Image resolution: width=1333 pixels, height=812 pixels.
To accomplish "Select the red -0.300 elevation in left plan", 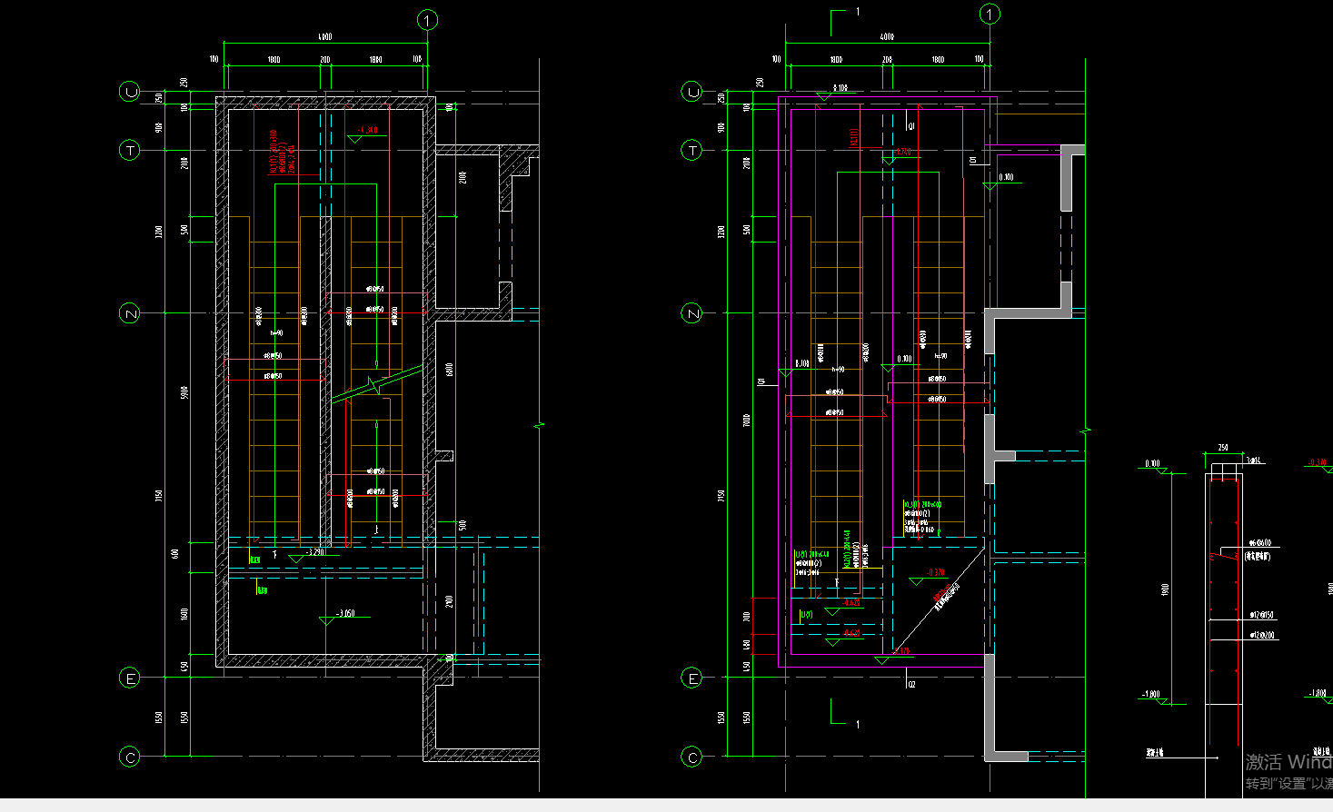I will point(367,130).
